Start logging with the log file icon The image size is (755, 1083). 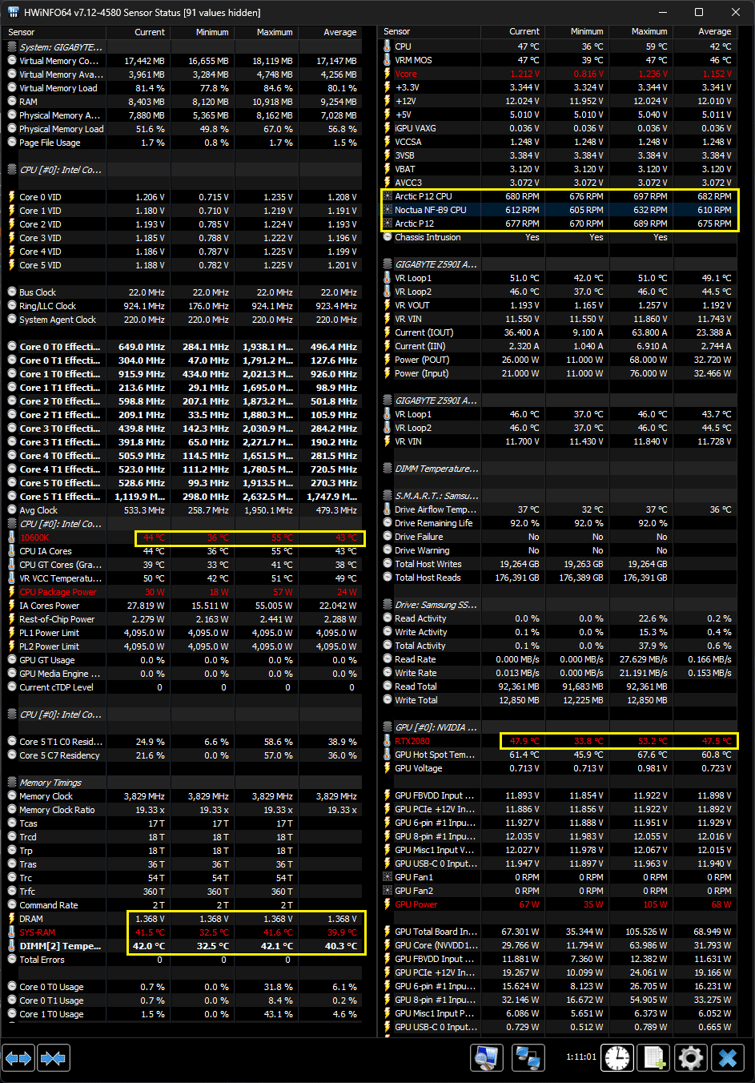tap(653, 1057)
